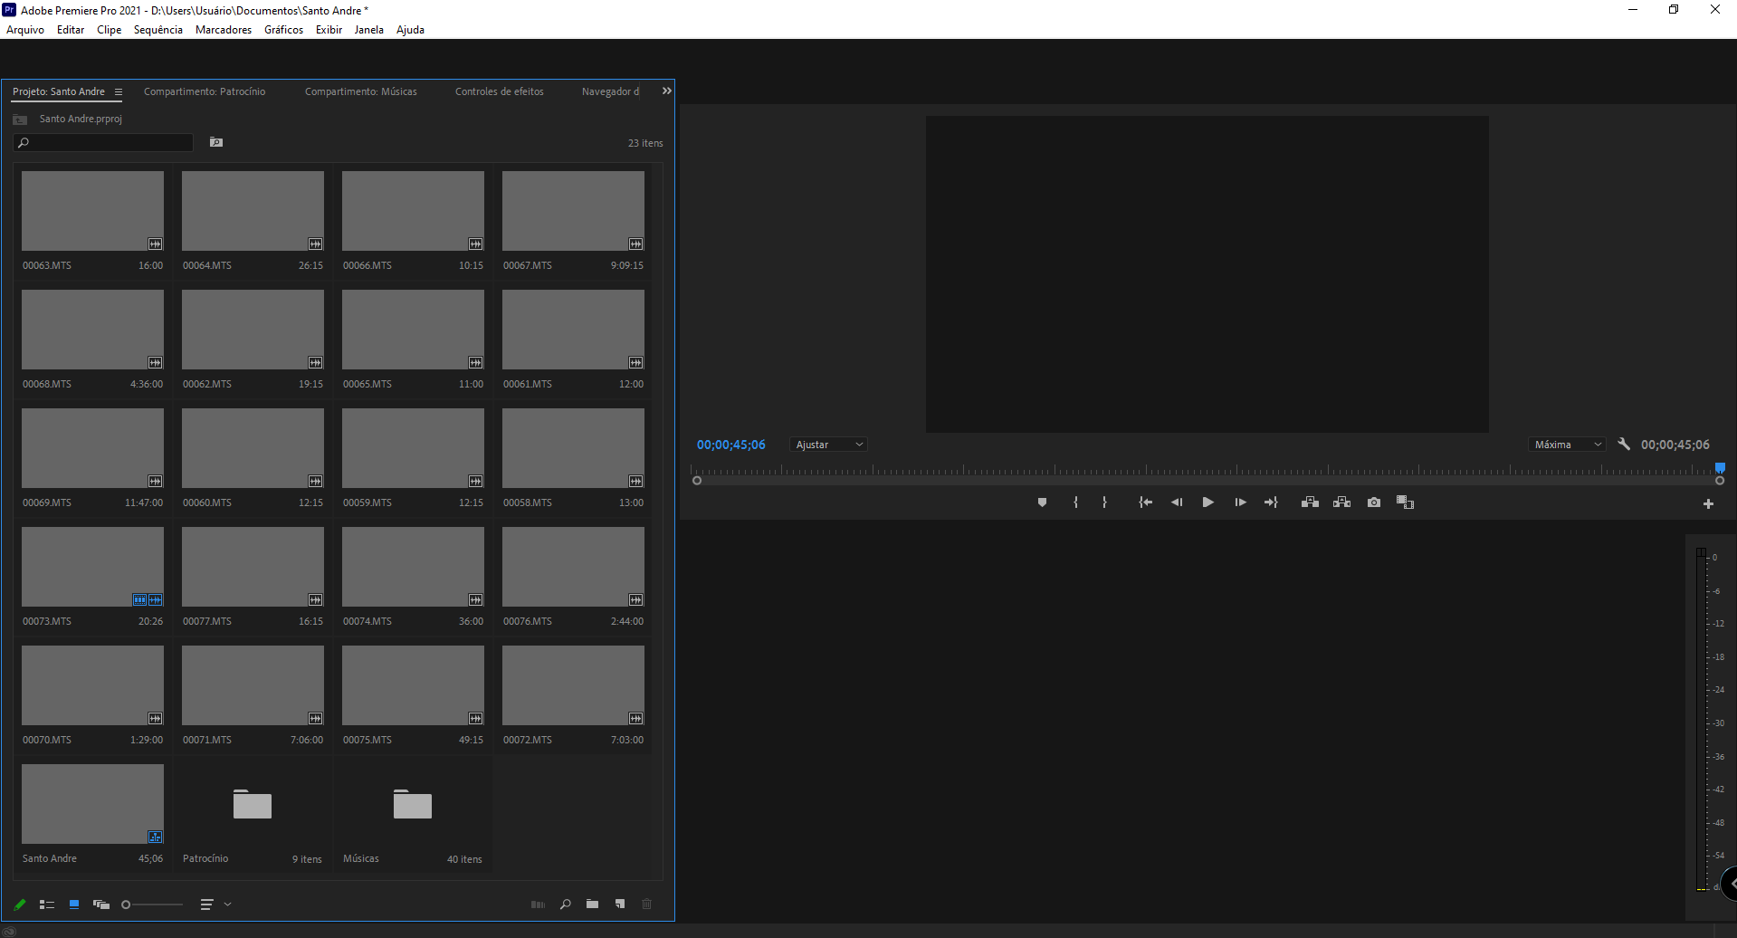
Task: Open the New Item menu icon
Action: click(620, 904)
